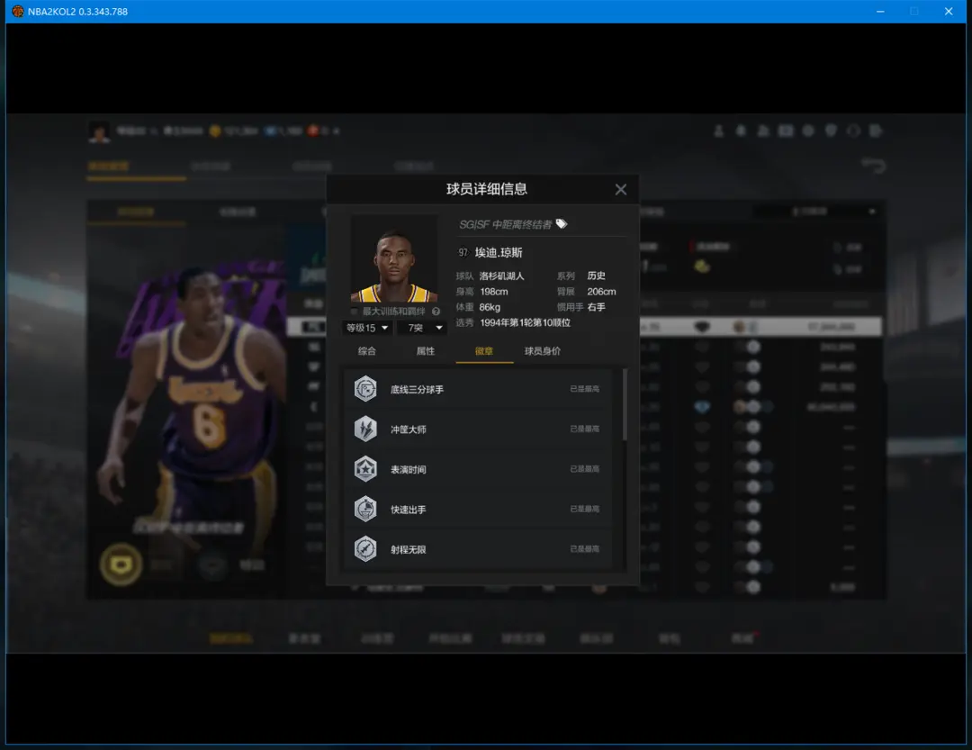Click the 埃迪.琼斯 player portrait

tap(394, 258)
